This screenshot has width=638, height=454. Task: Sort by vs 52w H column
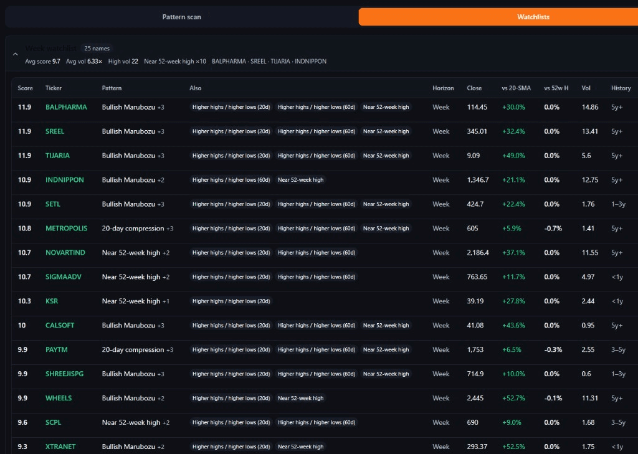556,88
